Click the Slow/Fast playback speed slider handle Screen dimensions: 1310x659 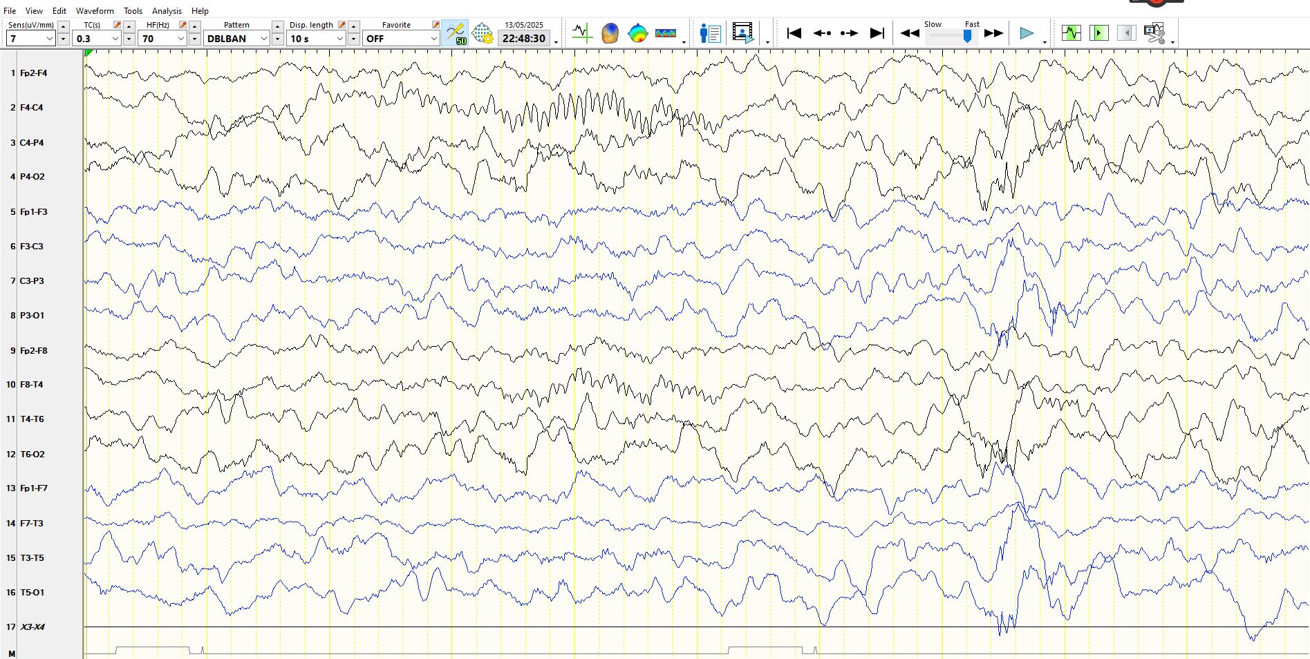pyautogui.click(x=967, y=35)
